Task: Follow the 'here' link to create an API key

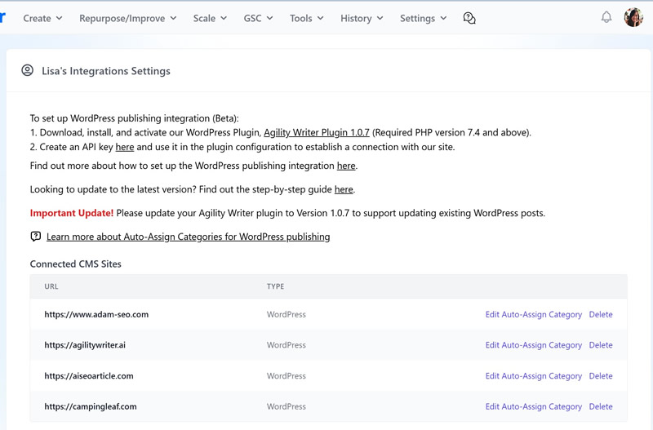Action: [125, 147]
